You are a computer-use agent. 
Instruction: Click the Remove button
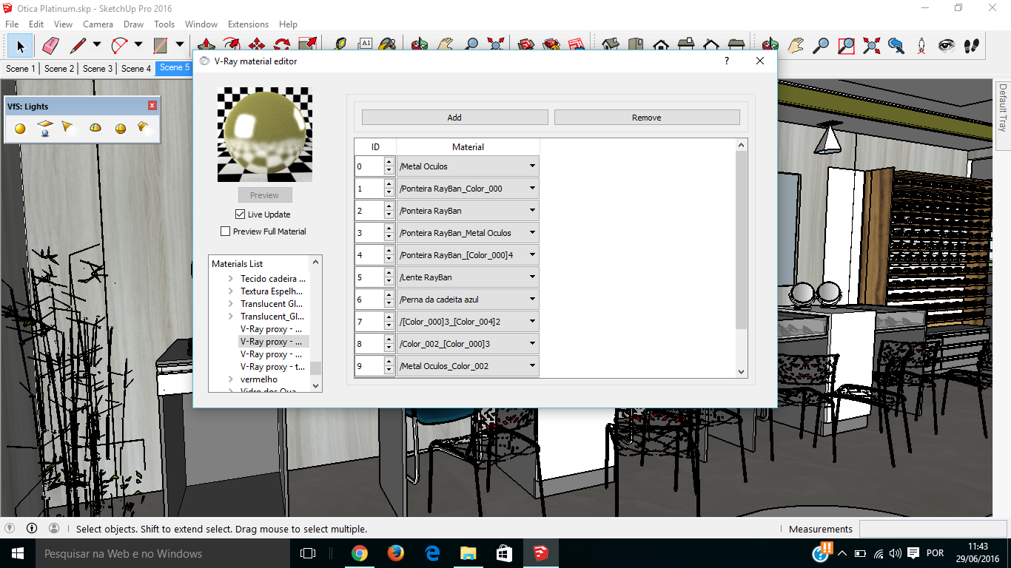pyautogui.click(x=646, y=118)
